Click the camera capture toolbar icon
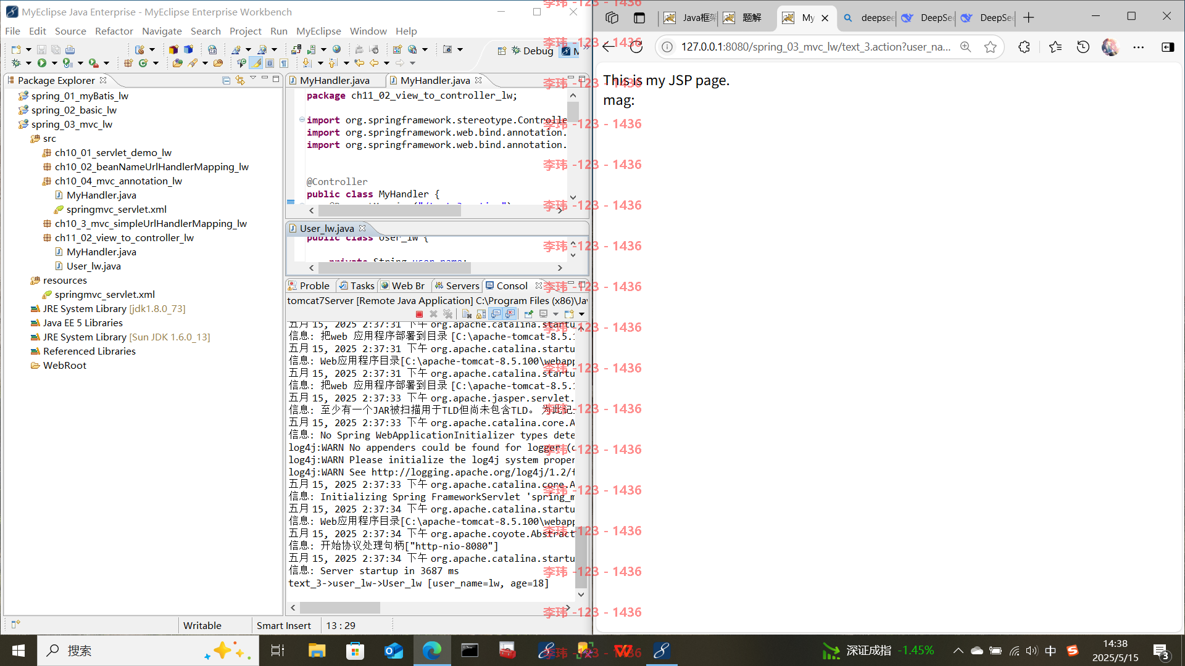Viewport: 1185px width, 666px height. coord(447,49)
